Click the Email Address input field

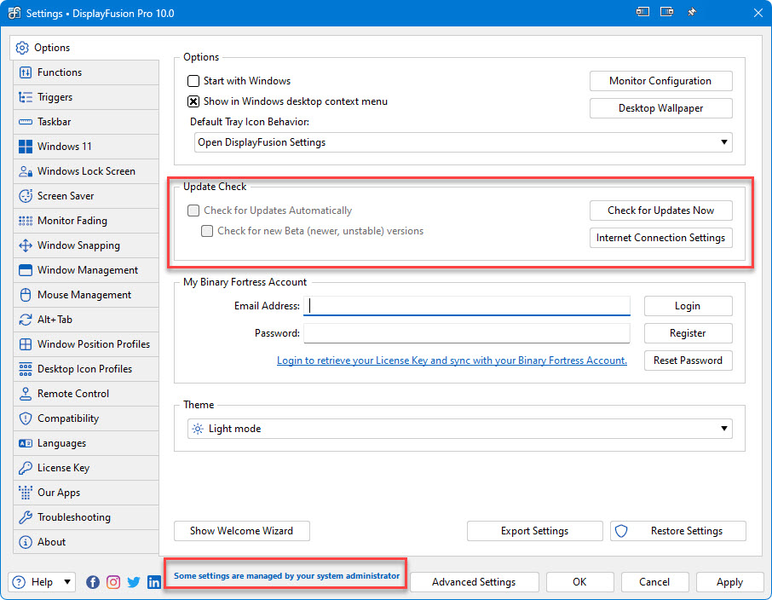coord(467,306)
